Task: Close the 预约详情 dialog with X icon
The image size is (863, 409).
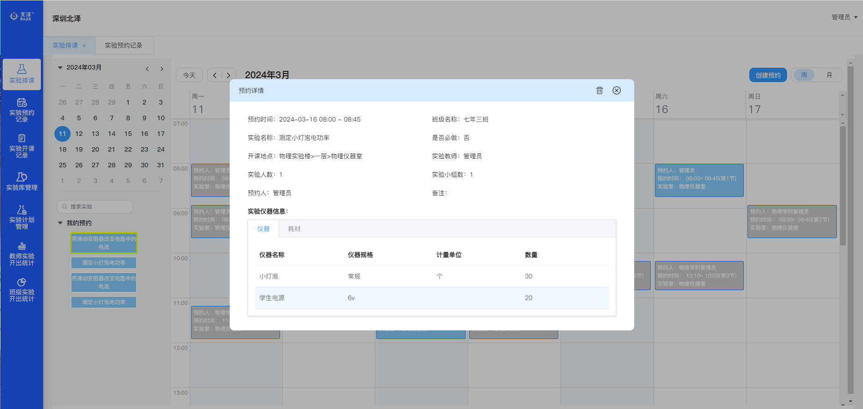Action: click(617, 91)
